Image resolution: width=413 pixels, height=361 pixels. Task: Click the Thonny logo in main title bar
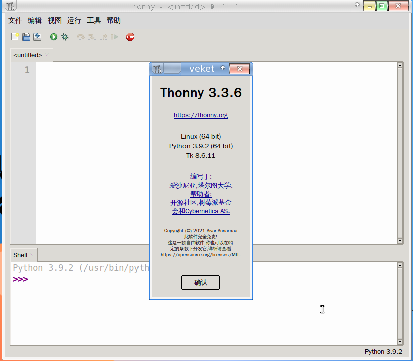click(x=11, y=6)
